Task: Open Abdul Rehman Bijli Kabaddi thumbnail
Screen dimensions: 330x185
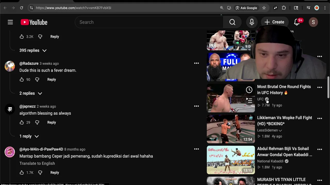Action: (x=231, y=160)
